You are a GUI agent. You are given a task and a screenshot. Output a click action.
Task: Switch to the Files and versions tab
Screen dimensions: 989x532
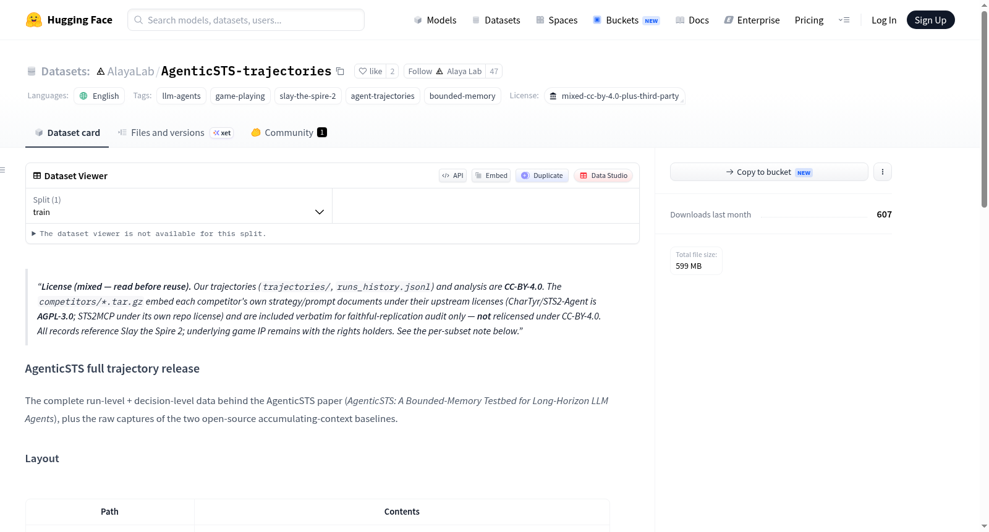(x=175, y=132)
